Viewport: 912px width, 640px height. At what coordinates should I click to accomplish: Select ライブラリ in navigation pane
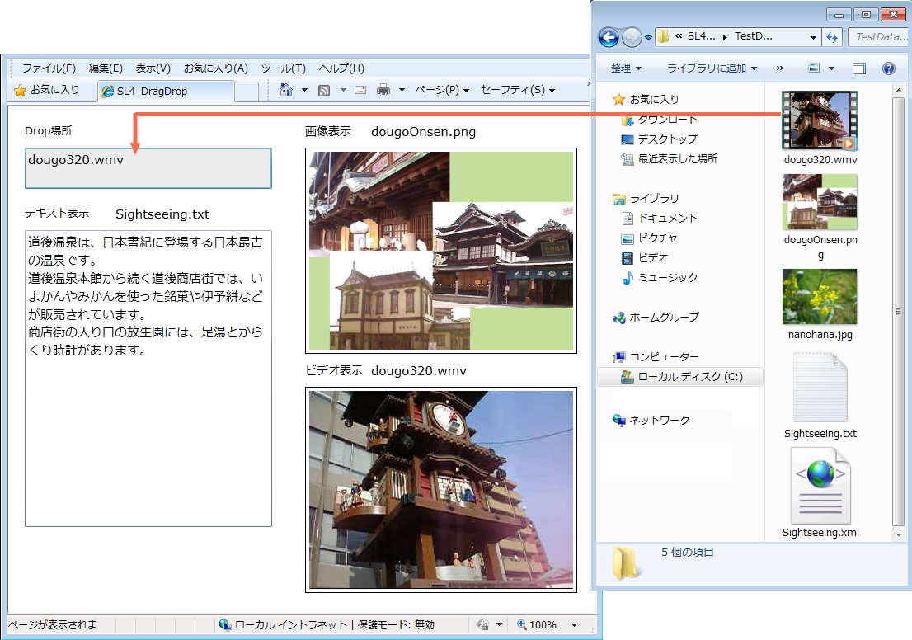646,199
